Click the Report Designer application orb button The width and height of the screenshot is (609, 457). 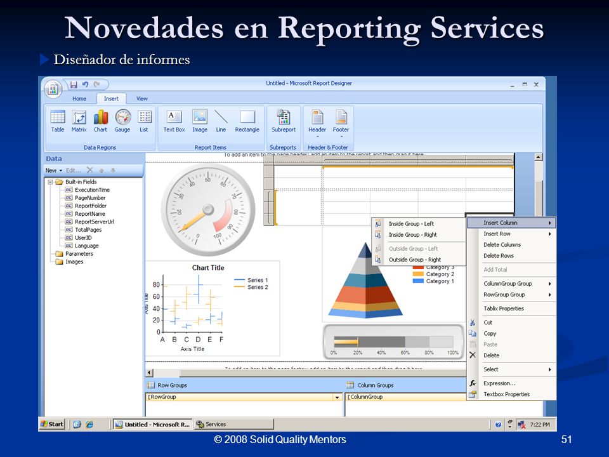point(53,89)
